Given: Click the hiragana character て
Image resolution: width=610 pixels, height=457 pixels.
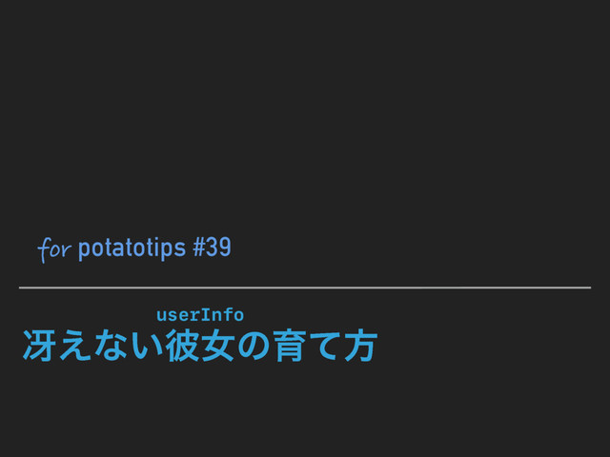Looking at the screenshot, I should pyautogui.click(x=325, y=346).
